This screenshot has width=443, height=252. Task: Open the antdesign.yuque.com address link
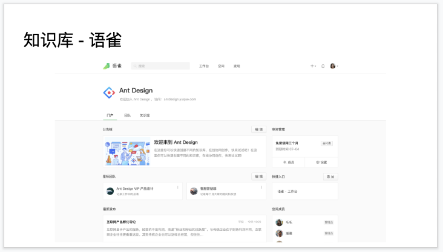pyautogui.click(x=180, y=99)
